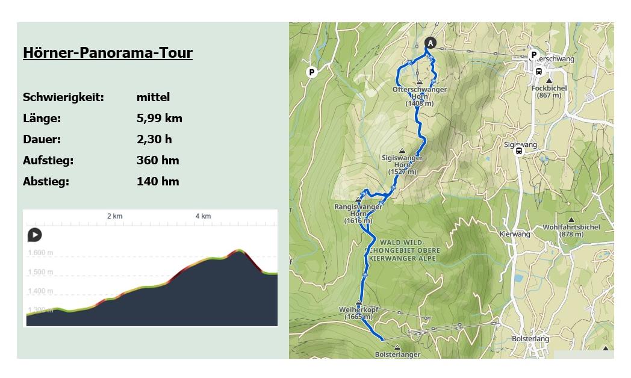The image size is (631, 378).
Task: Click the blue route's end near Bolsterlanger
Action: pyautogui.click(x=382, y=339)
